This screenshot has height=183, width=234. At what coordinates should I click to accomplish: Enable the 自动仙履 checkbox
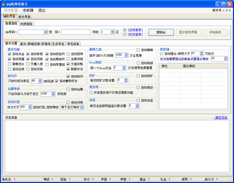68,89
